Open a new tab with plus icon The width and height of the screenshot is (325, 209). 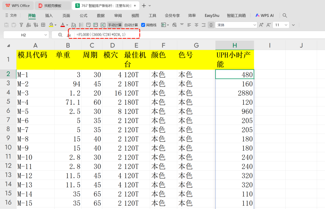[144, 6]
